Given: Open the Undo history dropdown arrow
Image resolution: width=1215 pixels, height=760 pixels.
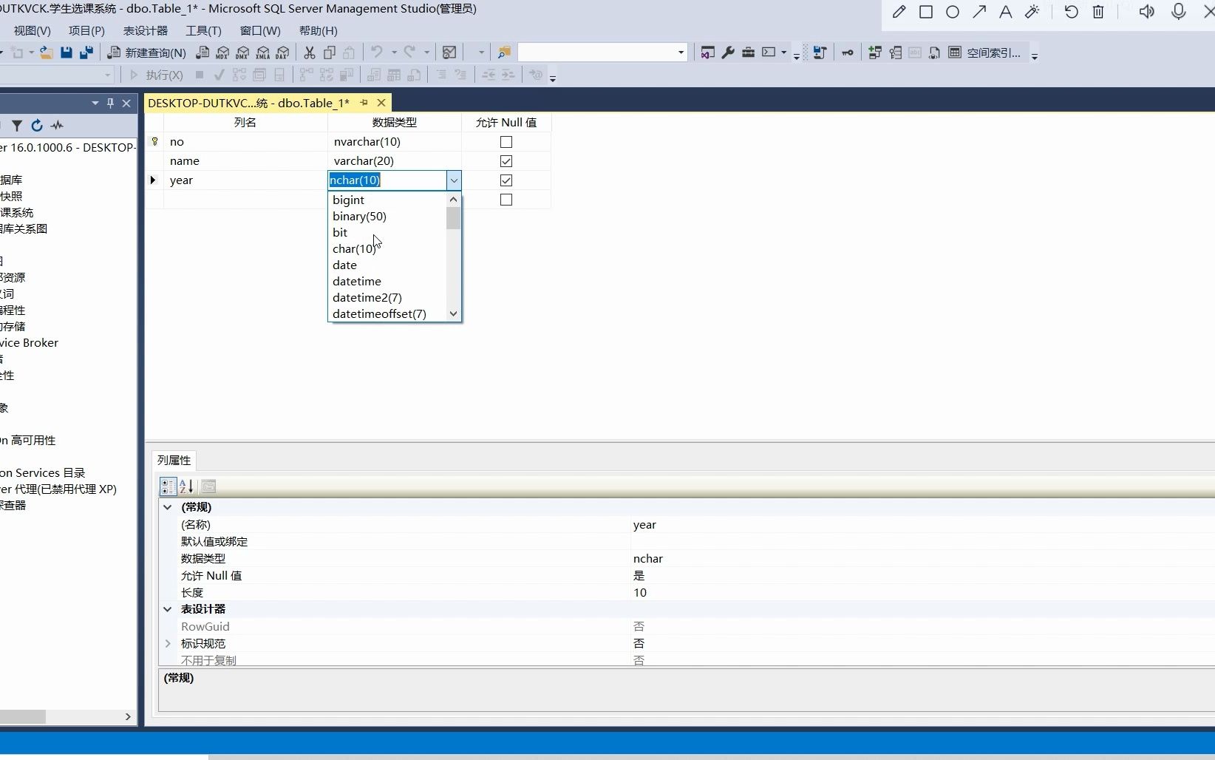Looking at the screenshot, I should pyautogui.click(x=394, y=52).
